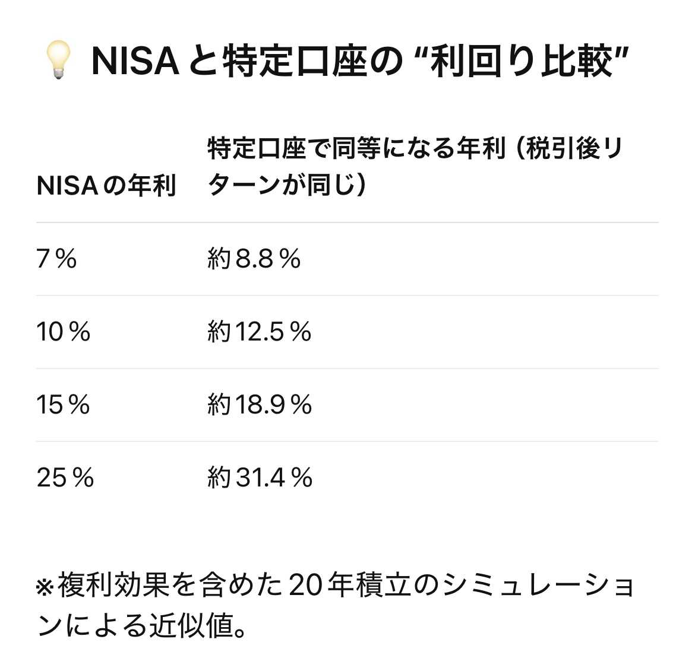Viewport: 695px width, 668px height.
Task: Select the "約18.9%" value cell
Action: pos(260,405)
